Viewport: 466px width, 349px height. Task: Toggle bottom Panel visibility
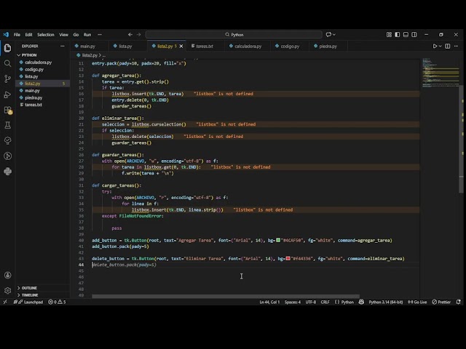coord(406,34)
